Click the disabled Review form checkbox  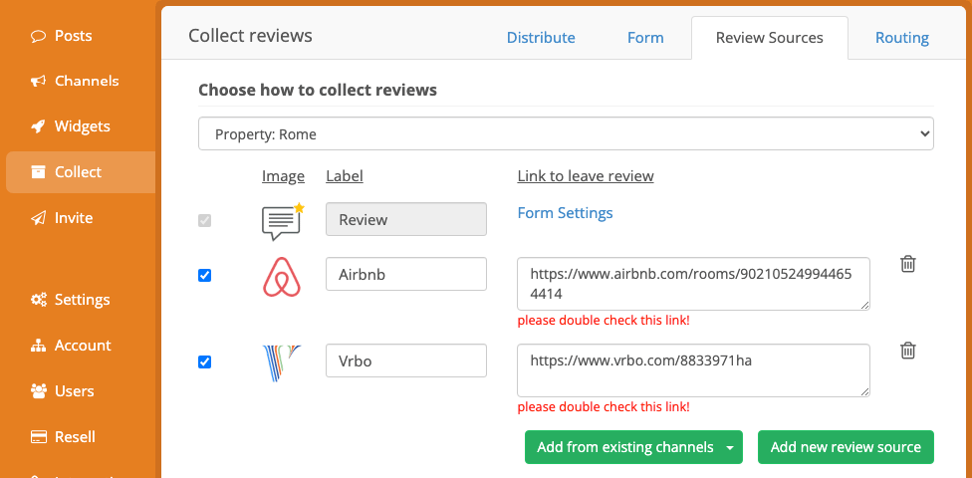coord(204,221)
